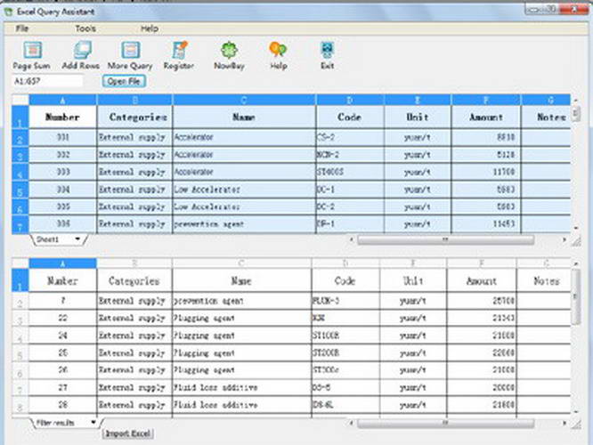Click the Page Sum toolbar icon
This screenshot has width=593, height=445.
coord(32,51)
